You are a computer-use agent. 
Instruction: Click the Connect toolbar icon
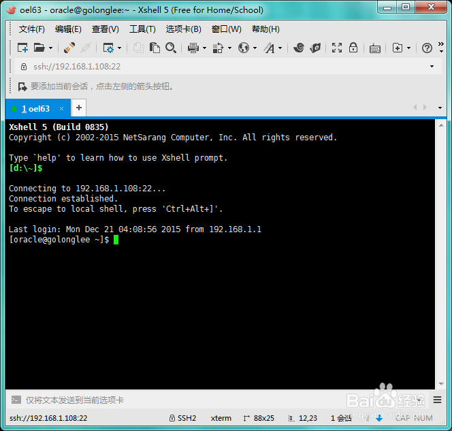(x=69, y=48)
